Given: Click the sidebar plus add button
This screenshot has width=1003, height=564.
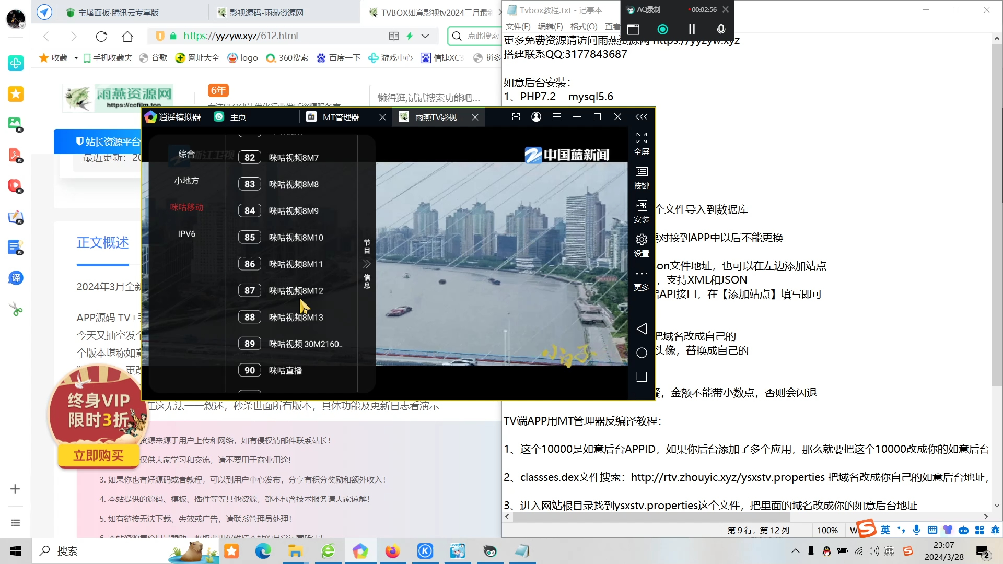Looking at the screenshot, I should coord(15,489).
